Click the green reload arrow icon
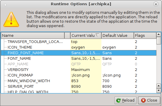Viewport: 162px width, 106px height. [119, 100]
